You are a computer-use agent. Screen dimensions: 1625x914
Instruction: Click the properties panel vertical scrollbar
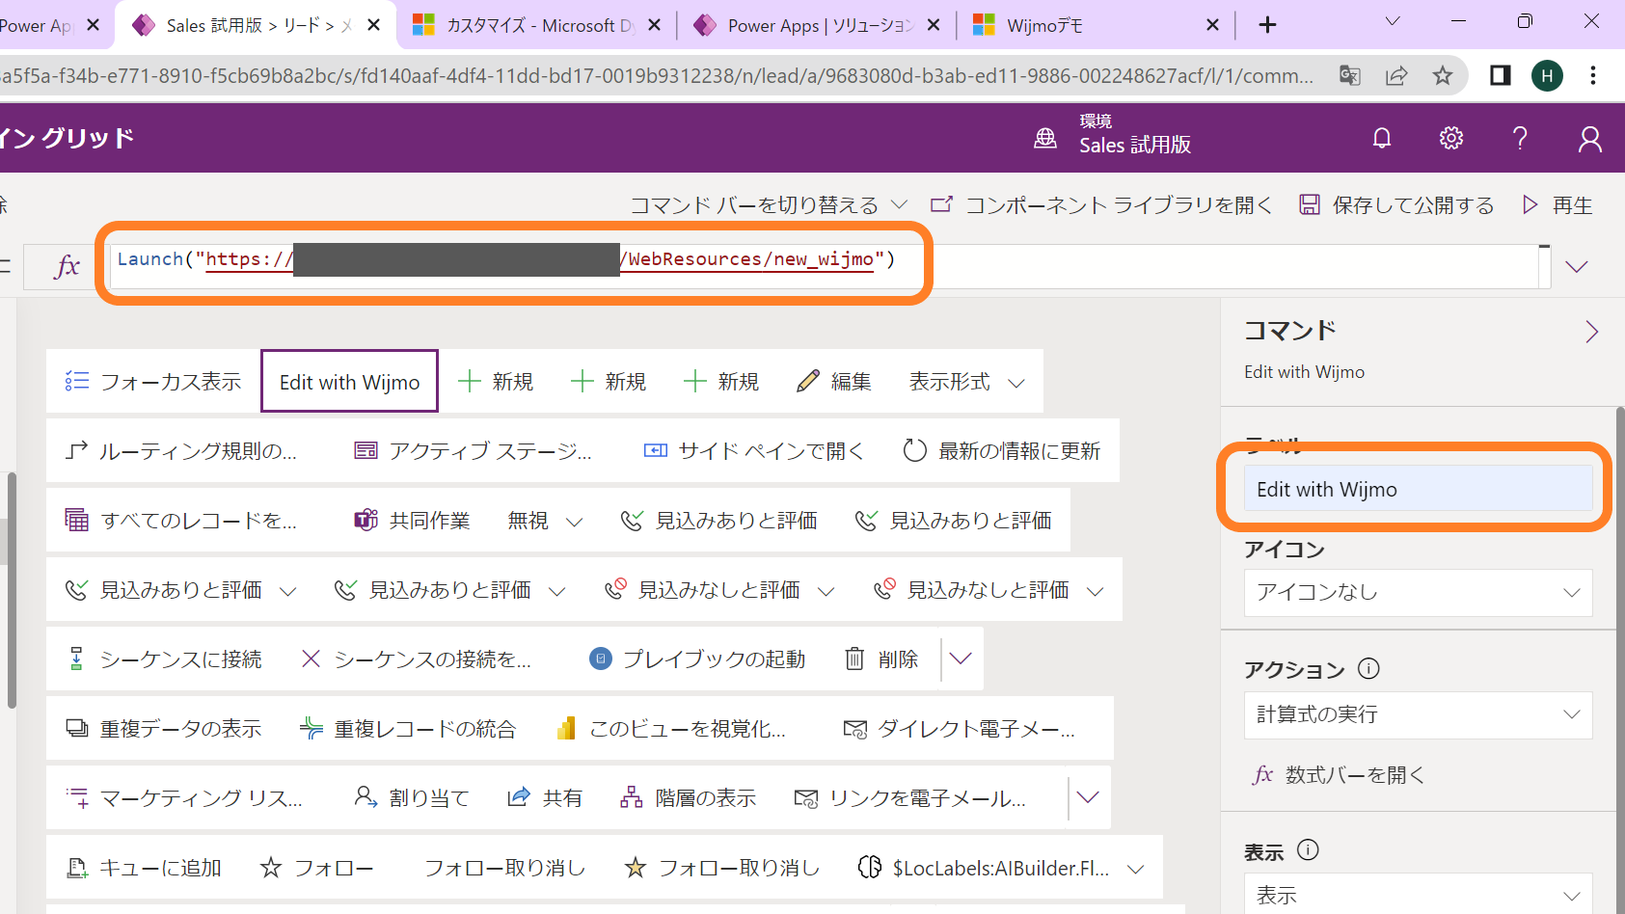click(1620, 659)
